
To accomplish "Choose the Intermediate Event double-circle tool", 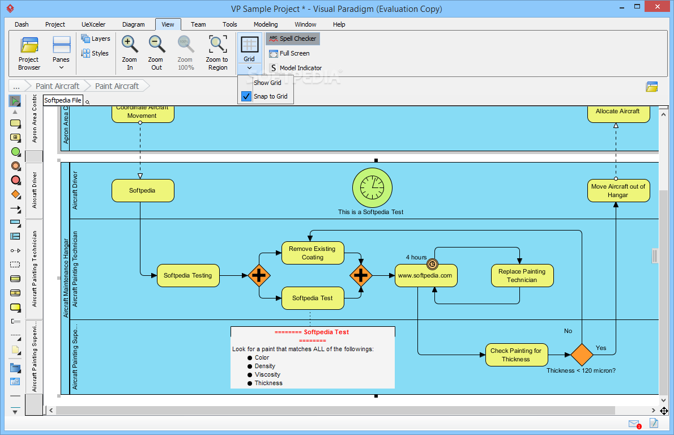I will point(15,166).
